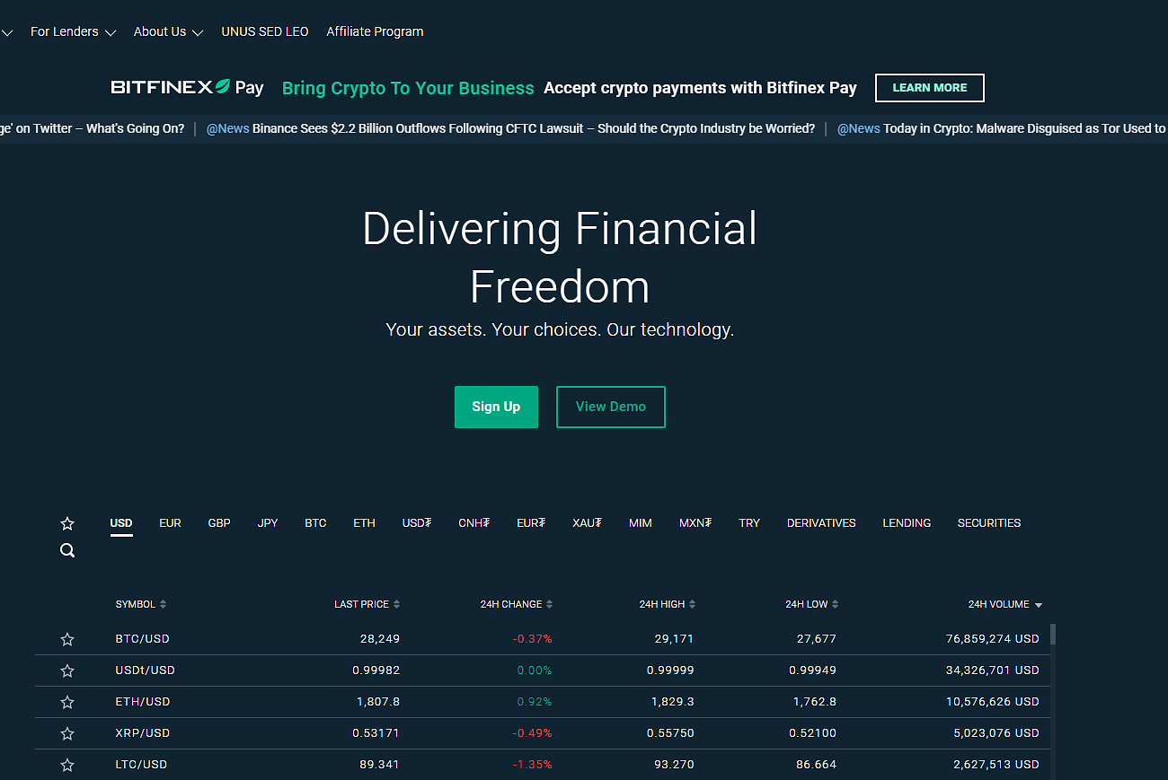Expand the About Us menu

pos(168,31)
